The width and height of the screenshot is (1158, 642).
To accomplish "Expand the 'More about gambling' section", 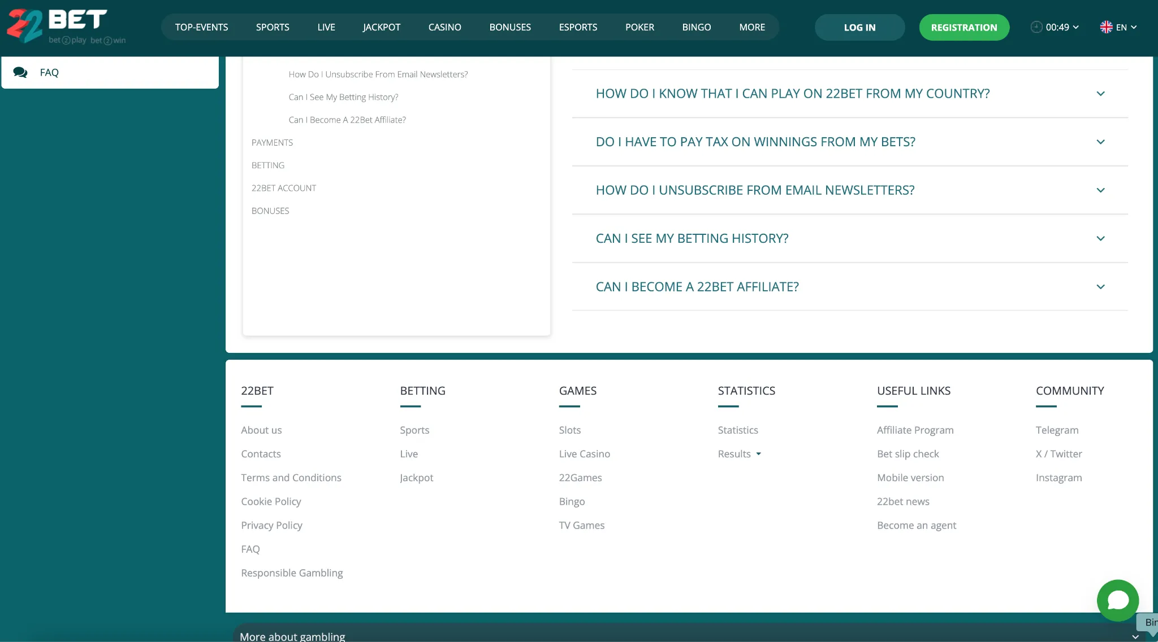I will coord(689,636).
